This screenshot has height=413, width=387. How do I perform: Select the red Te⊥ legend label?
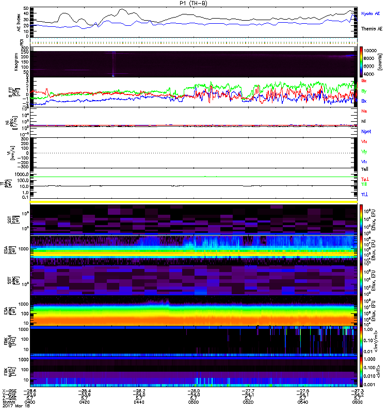tap(365, 179)
